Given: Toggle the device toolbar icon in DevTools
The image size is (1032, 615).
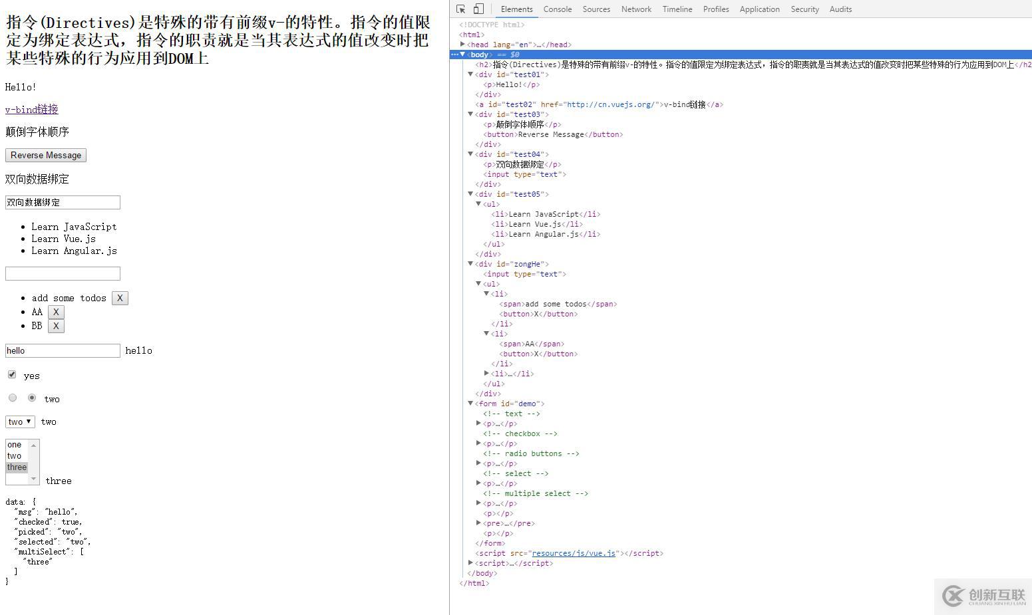Looking at the screenshot, I should pos(478,9).
